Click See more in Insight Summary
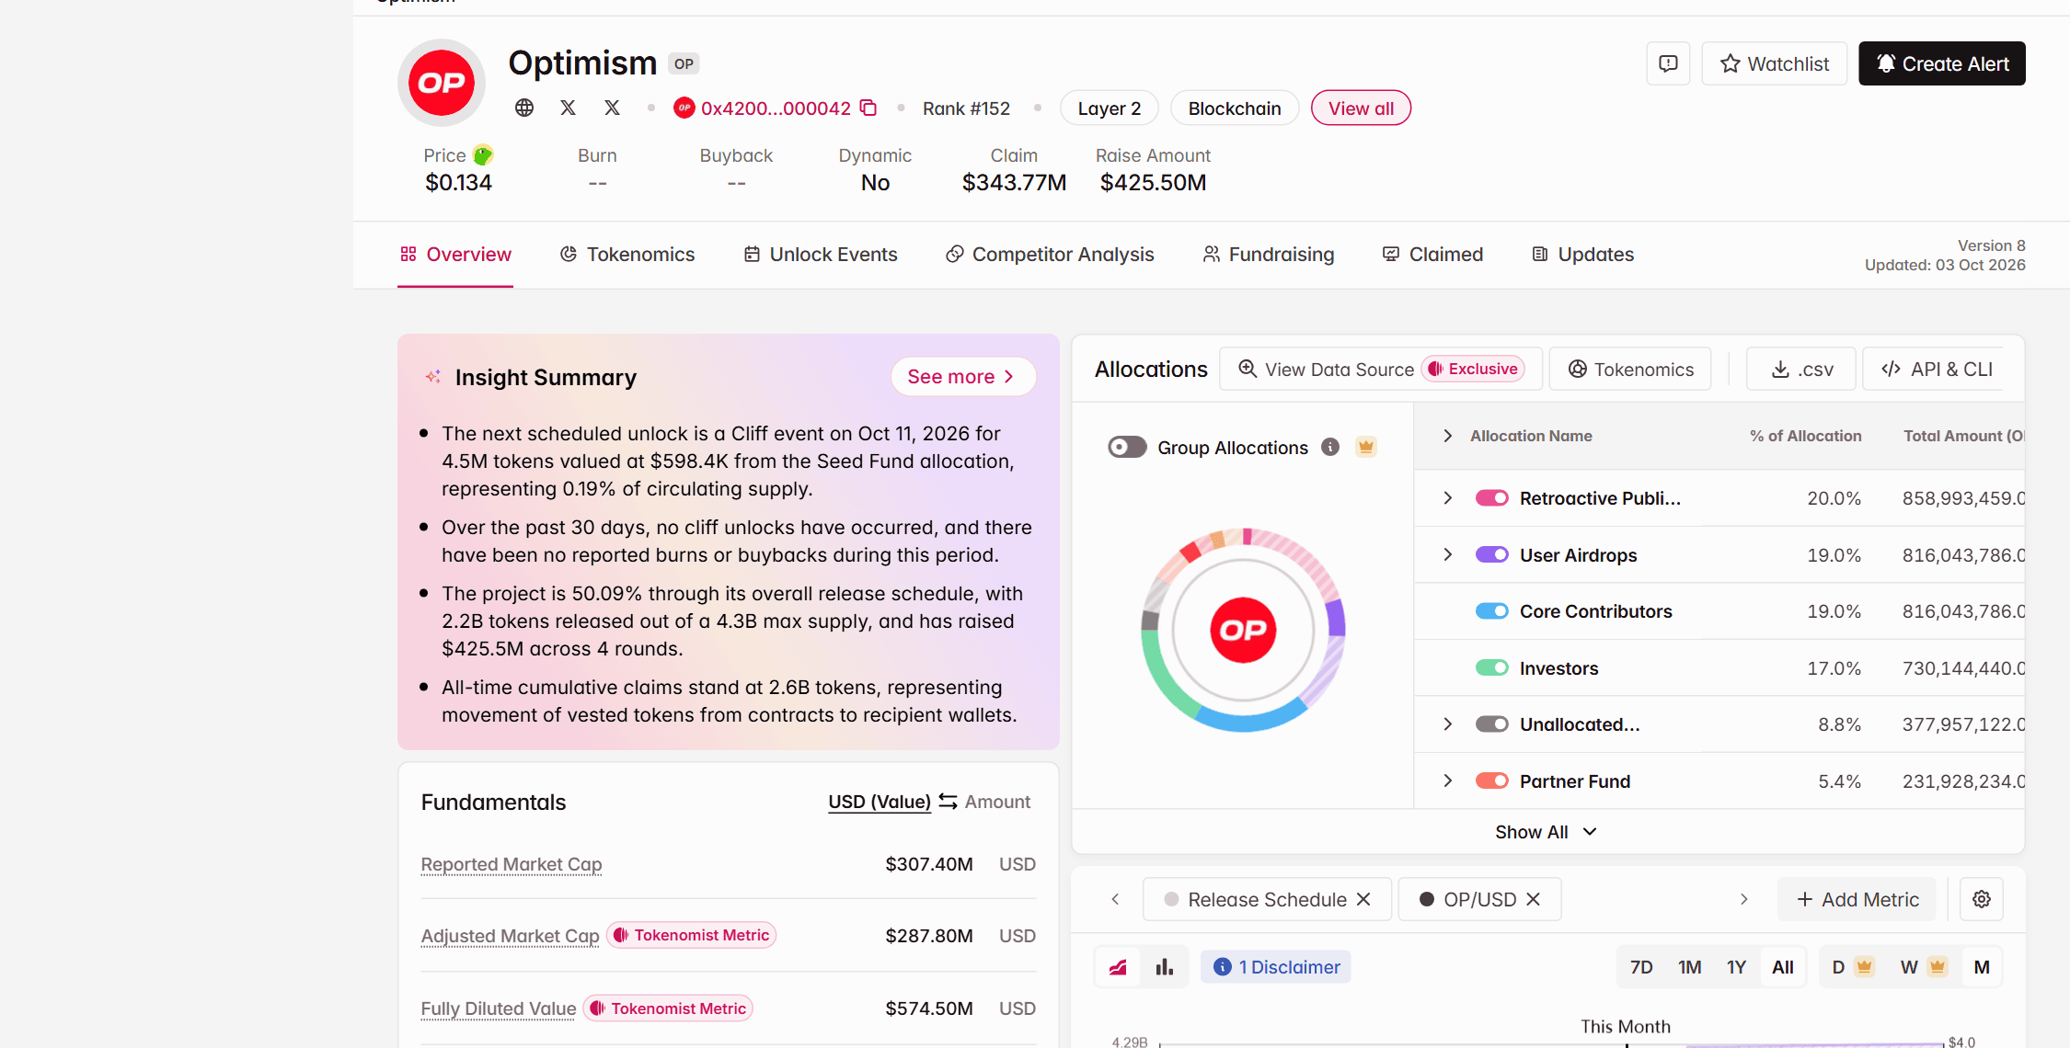The image size is (2070, 1048). tap(963, 377)
